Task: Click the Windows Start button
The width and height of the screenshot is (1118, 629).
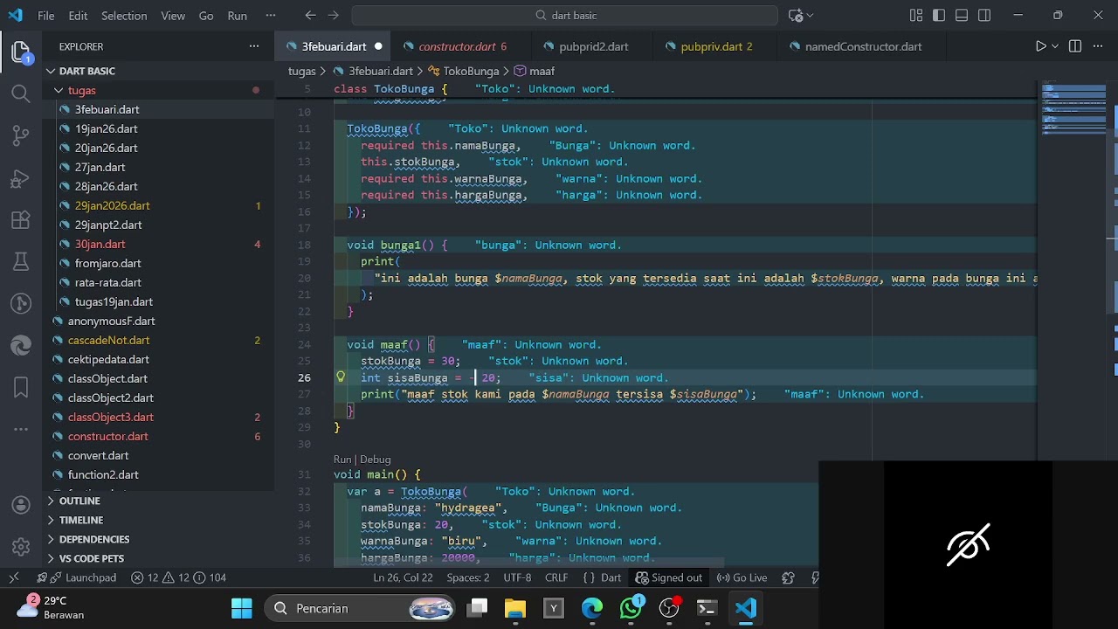Action: pyautogui.click(x=242, y=608)
